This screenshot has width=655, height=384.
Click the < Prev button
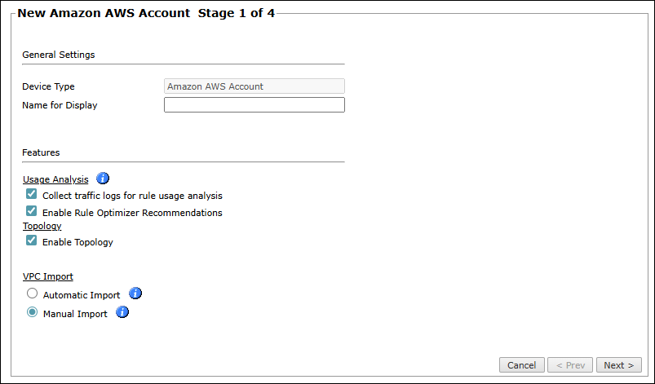point(570,365)
